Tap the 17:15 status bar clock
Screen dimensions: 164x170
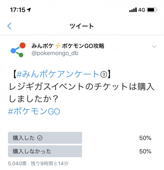[x=17, y=10]
